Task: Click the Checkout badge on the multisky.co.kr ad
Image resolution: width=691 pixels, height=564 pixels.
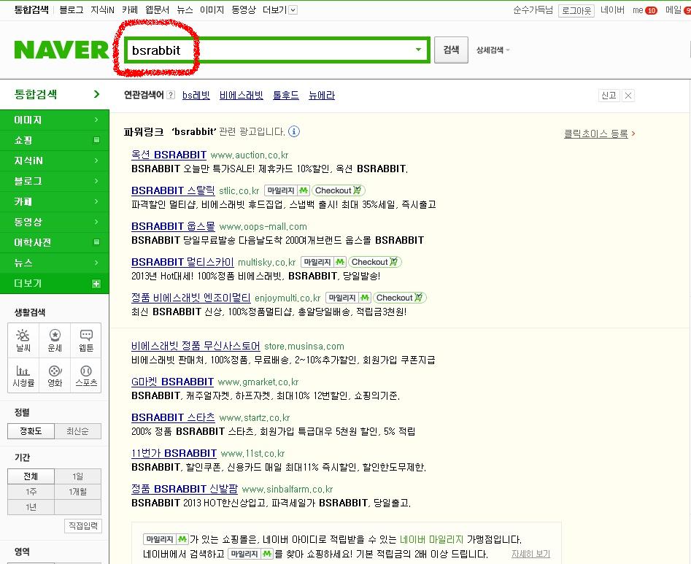Action: [x=374, y=262]
